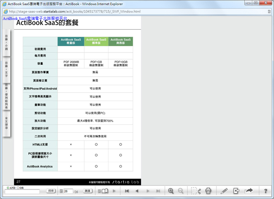Select the AND search radio button
The image size is (274, 199).
8,188
